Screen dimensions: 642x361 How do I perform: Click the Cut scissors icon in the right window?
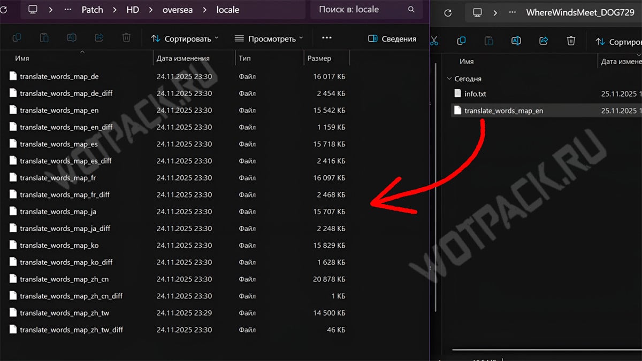tap(434, 41)
